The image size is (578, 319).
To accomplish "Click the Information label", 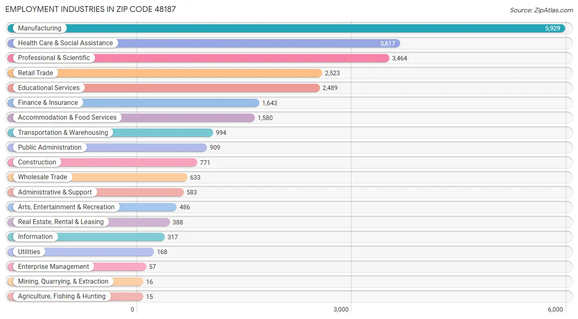I will click(35, 237).
